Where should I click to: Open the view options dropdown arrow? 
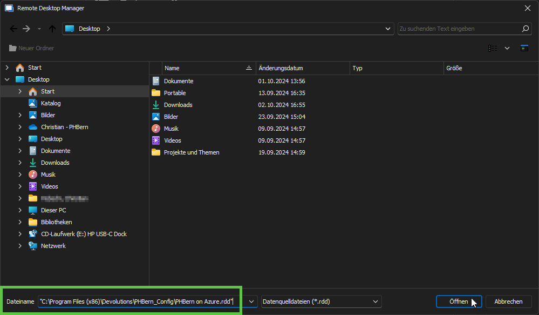click(507, 48)
